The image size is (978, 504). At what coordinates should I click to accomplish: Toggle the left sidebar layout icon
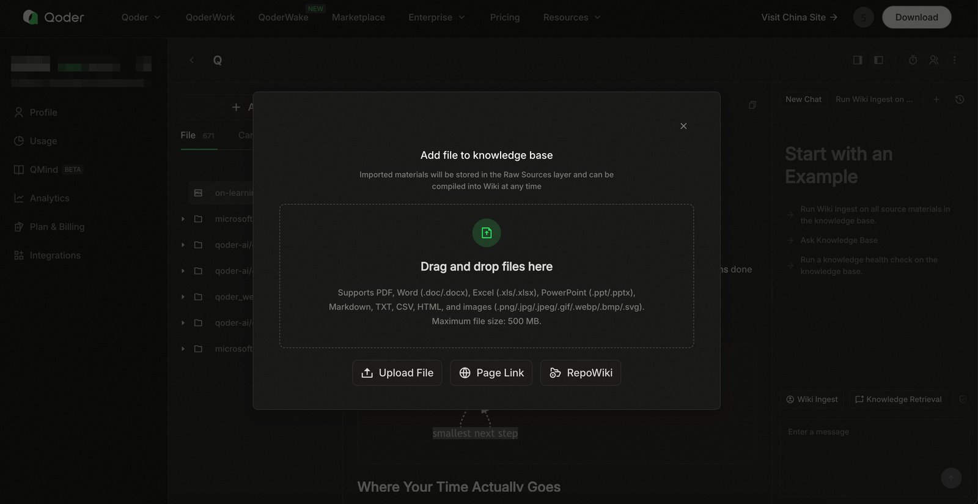878,60
